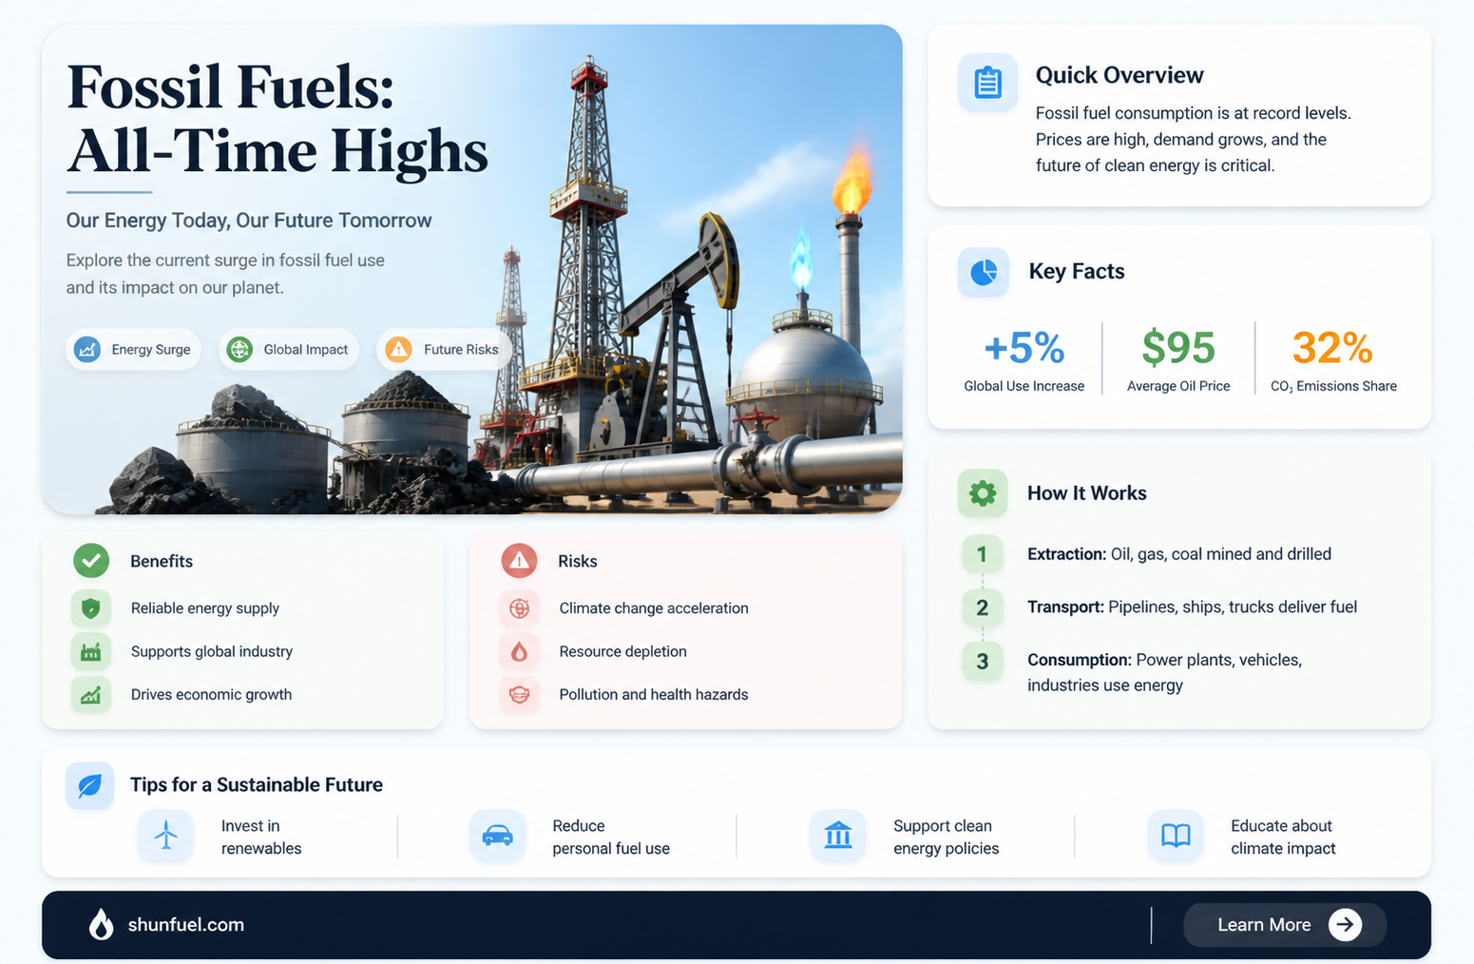Click the Global Impact globe icon
Viewport: 1474px width, 964px height.
pyautogui.click(x=239, y=349)
